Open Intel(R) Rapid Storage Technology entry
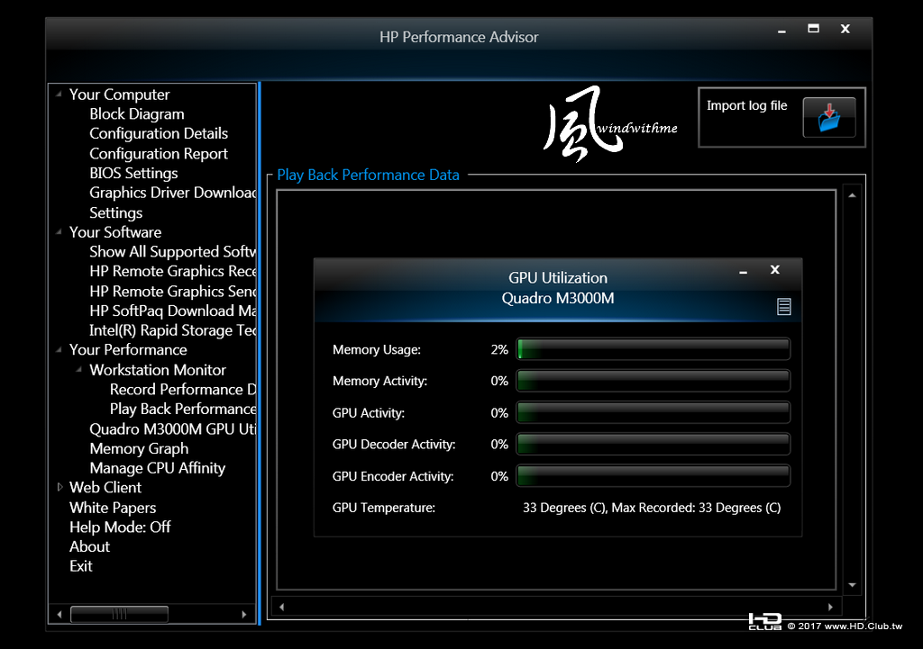Viewport: 923px width, 649px height. 172,330
